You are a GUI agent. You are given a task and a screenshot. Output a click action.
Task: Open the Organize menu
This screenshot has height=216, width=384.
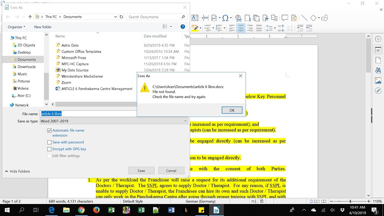(16, 27)
